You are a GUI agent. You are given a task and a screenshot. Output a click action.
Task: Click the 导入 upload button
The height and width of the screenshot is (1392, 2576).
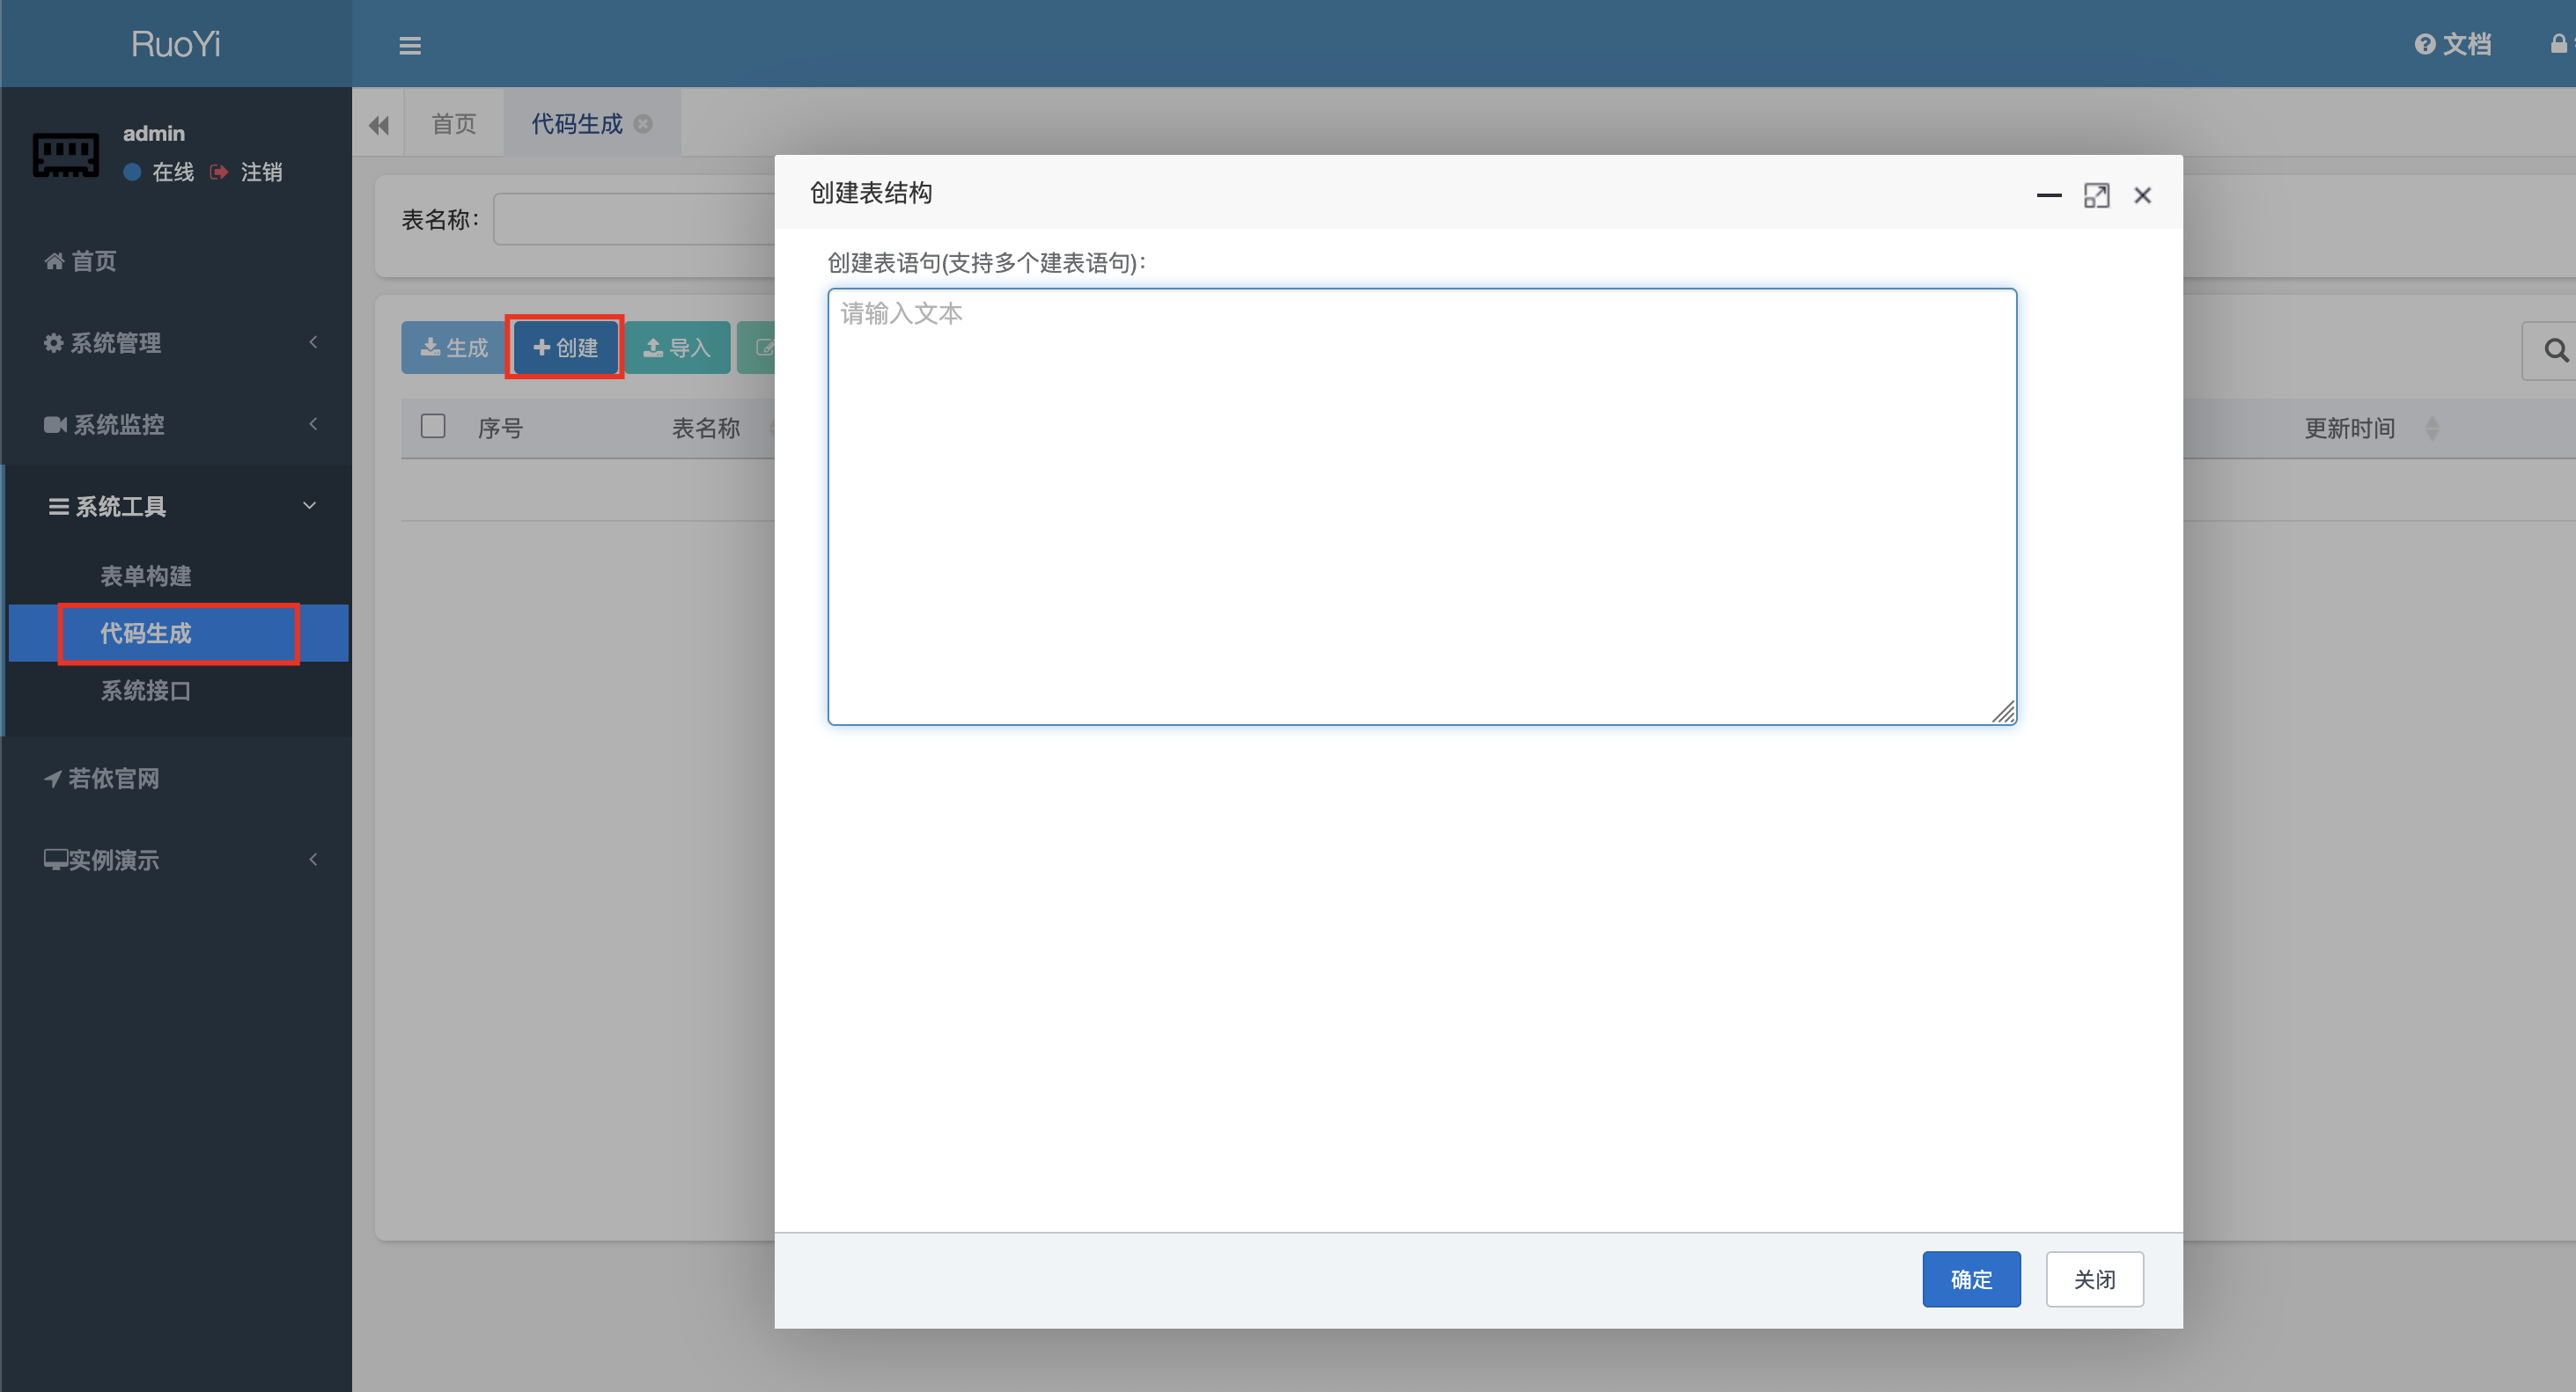coord(677,348)
